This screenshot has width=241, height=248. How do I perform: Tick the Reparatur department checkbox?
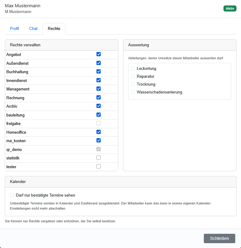click(x=133, y=77)
